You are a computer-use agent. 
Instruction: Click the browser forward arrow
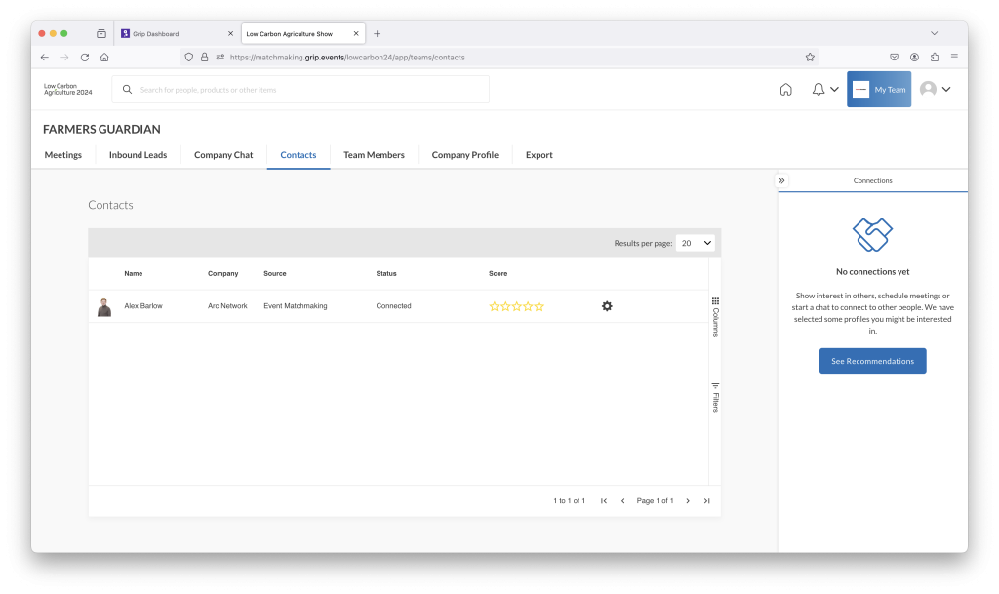point(64,58)
